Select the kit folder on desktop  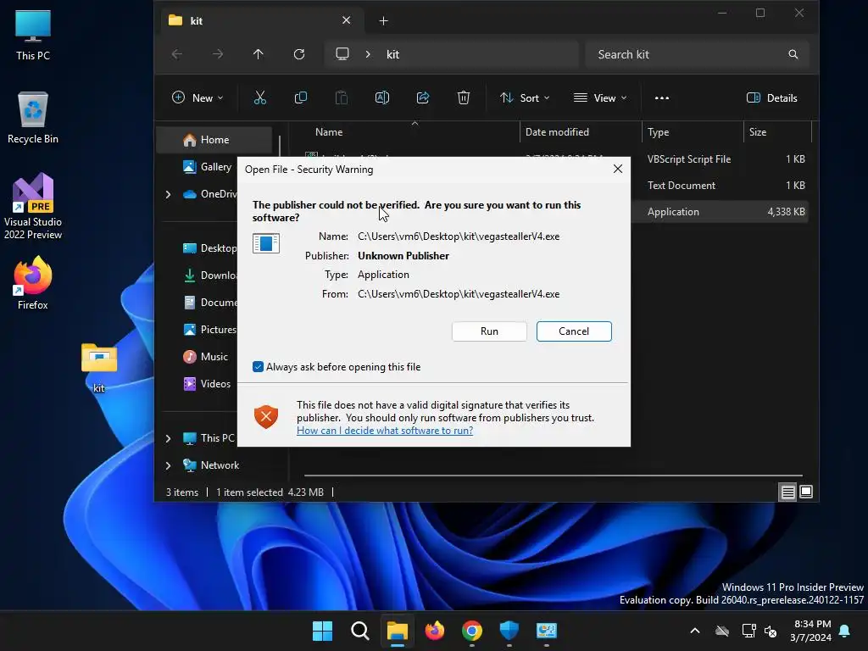tap(99, 368)
